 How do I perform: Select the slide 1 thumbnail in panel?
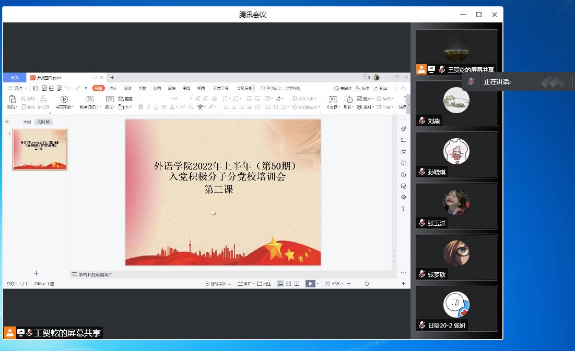[x=40, y=150]
